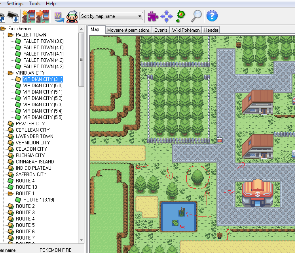Screen dimensions: 296x253
Task: Click the Pokémon Center building on the map
Action: tap(257, 193)
